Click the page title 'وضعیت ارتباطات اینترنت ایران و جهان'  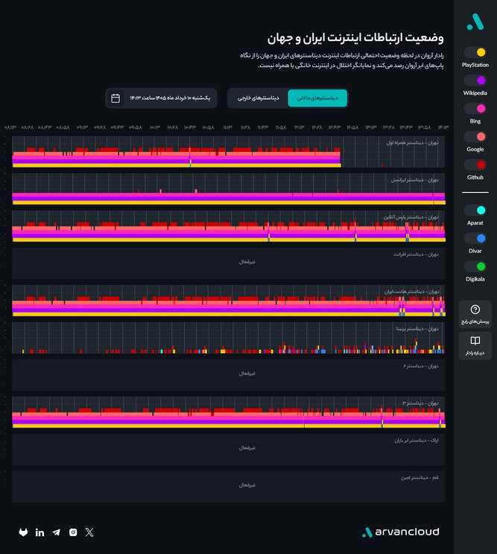[x=355, y=38]
